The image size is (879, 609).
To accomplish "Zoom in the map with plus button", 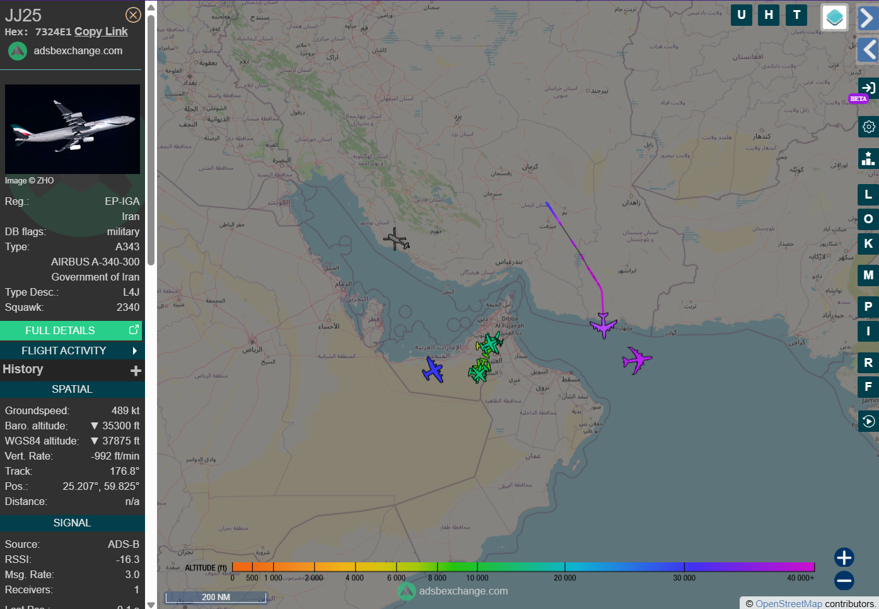I will 844,557.
